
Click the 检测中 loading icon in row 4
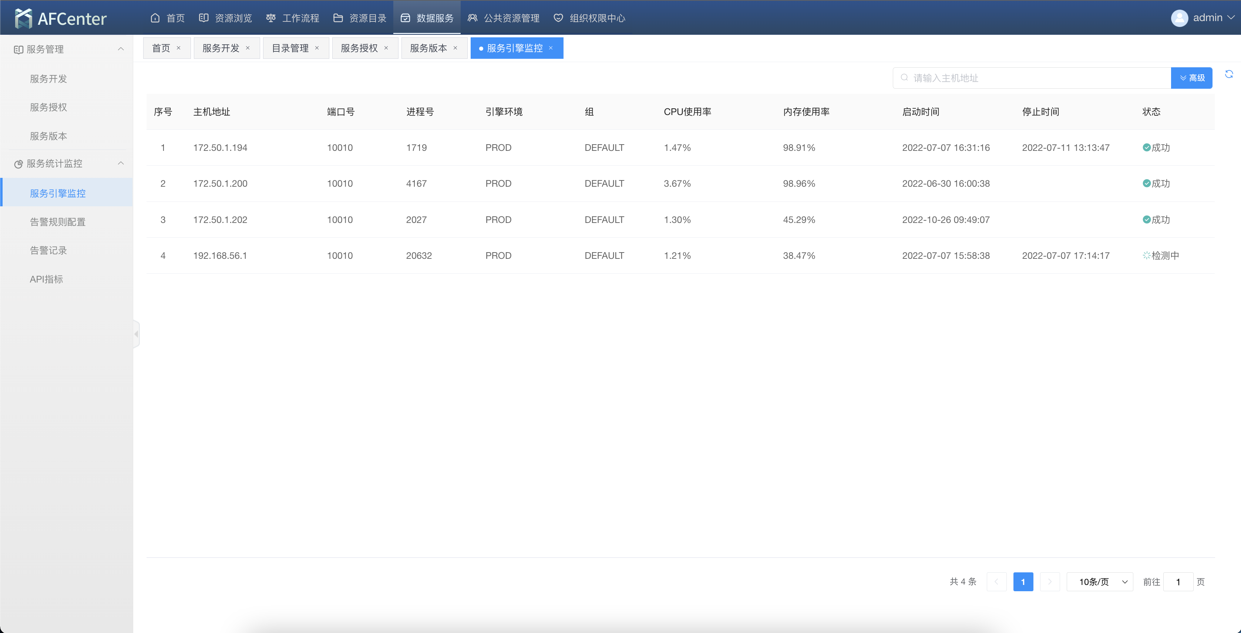pyautogui.click(x=1147, y=255)
